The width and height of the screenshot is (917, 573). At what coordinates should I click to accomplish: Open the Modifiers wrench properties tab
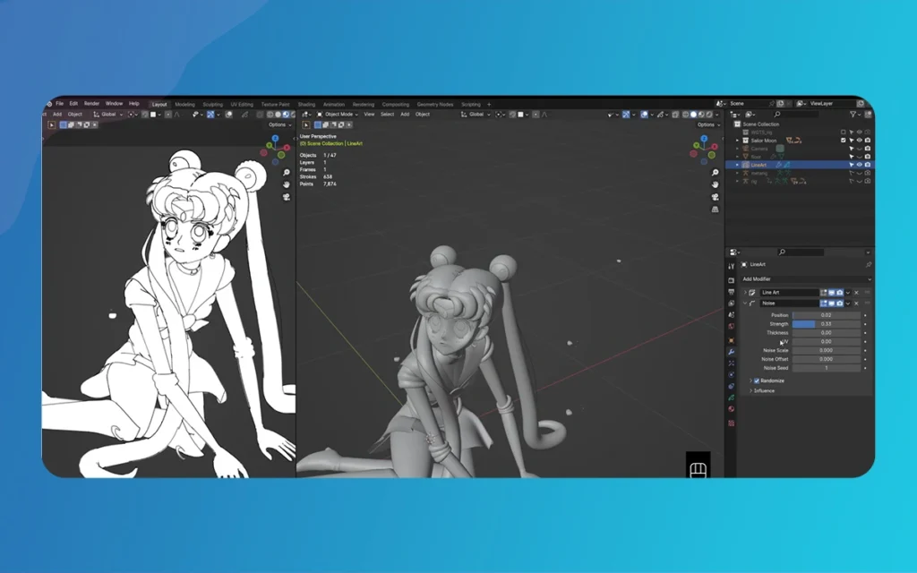coord(731,352)
